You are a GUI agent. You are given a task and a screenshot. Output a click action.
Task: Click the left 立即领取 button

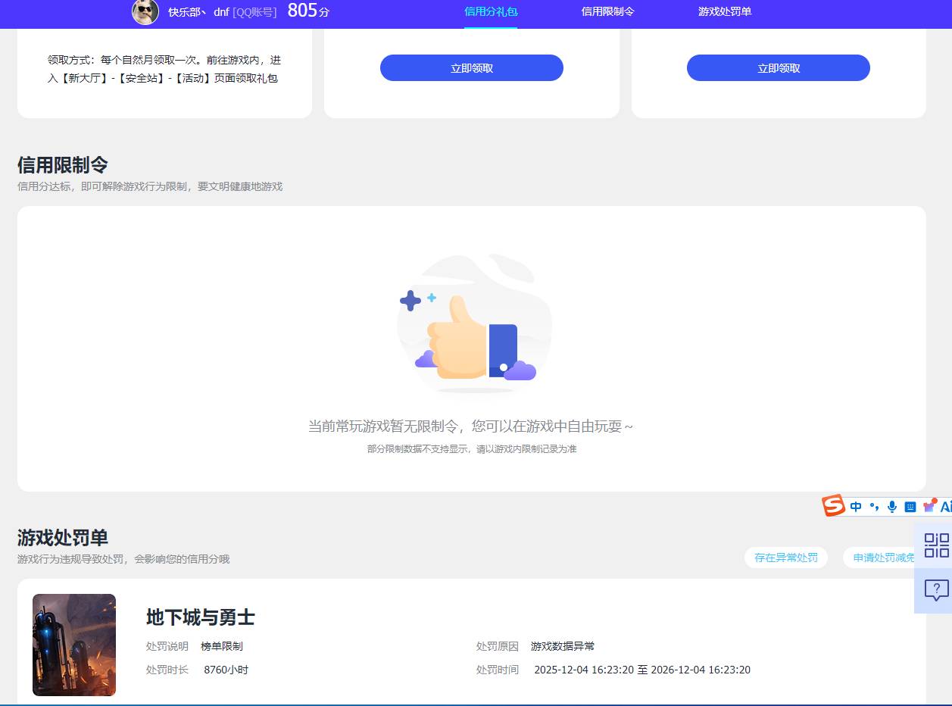coord(471,67)
